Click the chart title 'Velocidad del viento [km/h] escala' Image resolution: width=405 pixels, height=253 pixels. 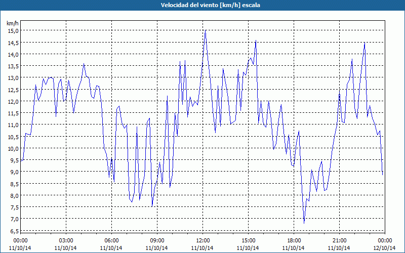pyautogui.click(x=210, y=5)
